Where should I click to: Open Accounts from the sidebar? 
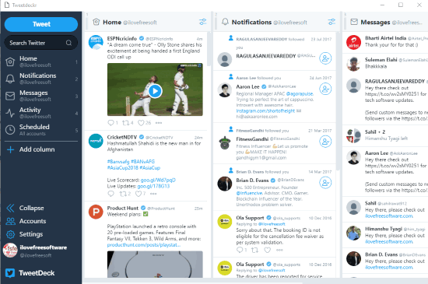point(26,221)
